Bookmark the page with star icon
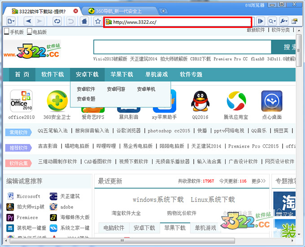 (98, 21)
